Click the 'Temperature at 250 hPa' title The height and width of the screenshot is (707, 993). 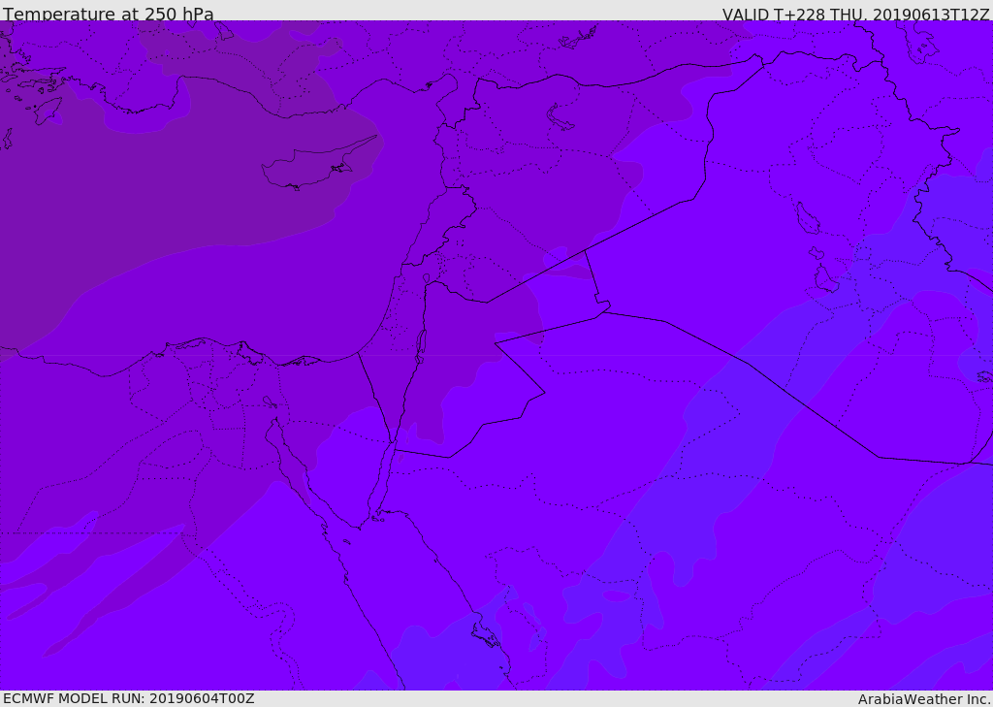pyautogui.click(x=109, y=14)
